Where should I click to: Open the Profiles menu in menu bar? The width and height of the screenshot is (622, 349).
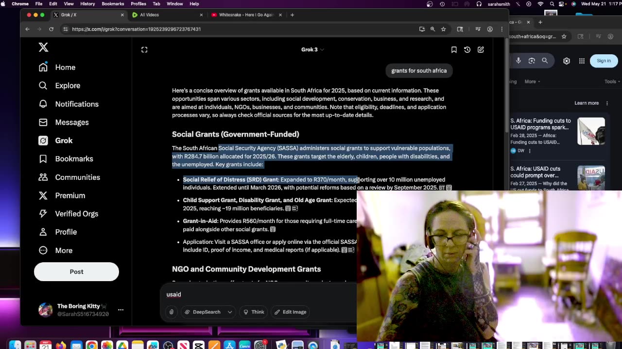(x=138, y=4)
